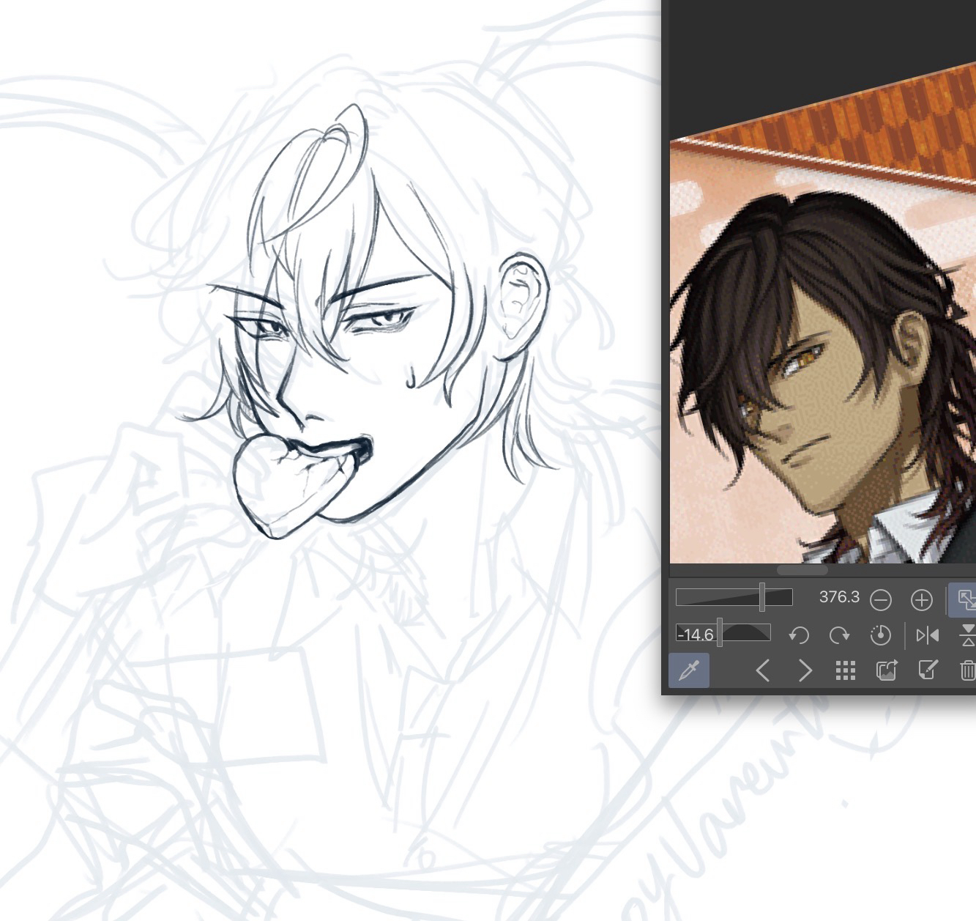Rotate the reference image right
Viewport: 976px width, 921px height.
[839, 635]
